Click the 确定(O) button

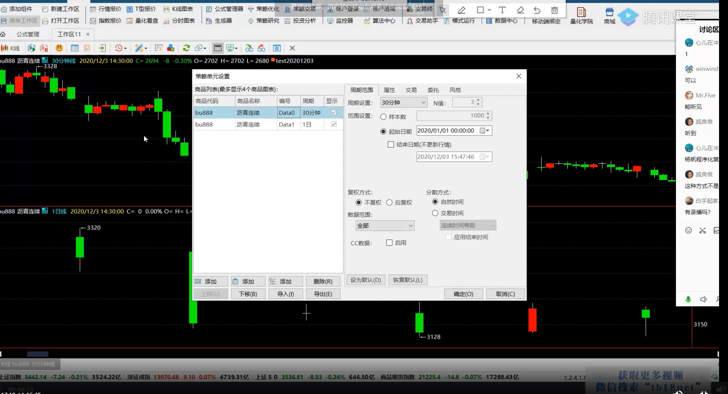pos(463,294)
